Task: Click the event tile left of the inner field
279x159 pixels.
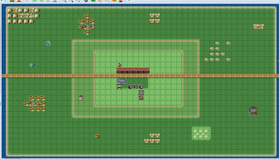Action: point(81,98)
